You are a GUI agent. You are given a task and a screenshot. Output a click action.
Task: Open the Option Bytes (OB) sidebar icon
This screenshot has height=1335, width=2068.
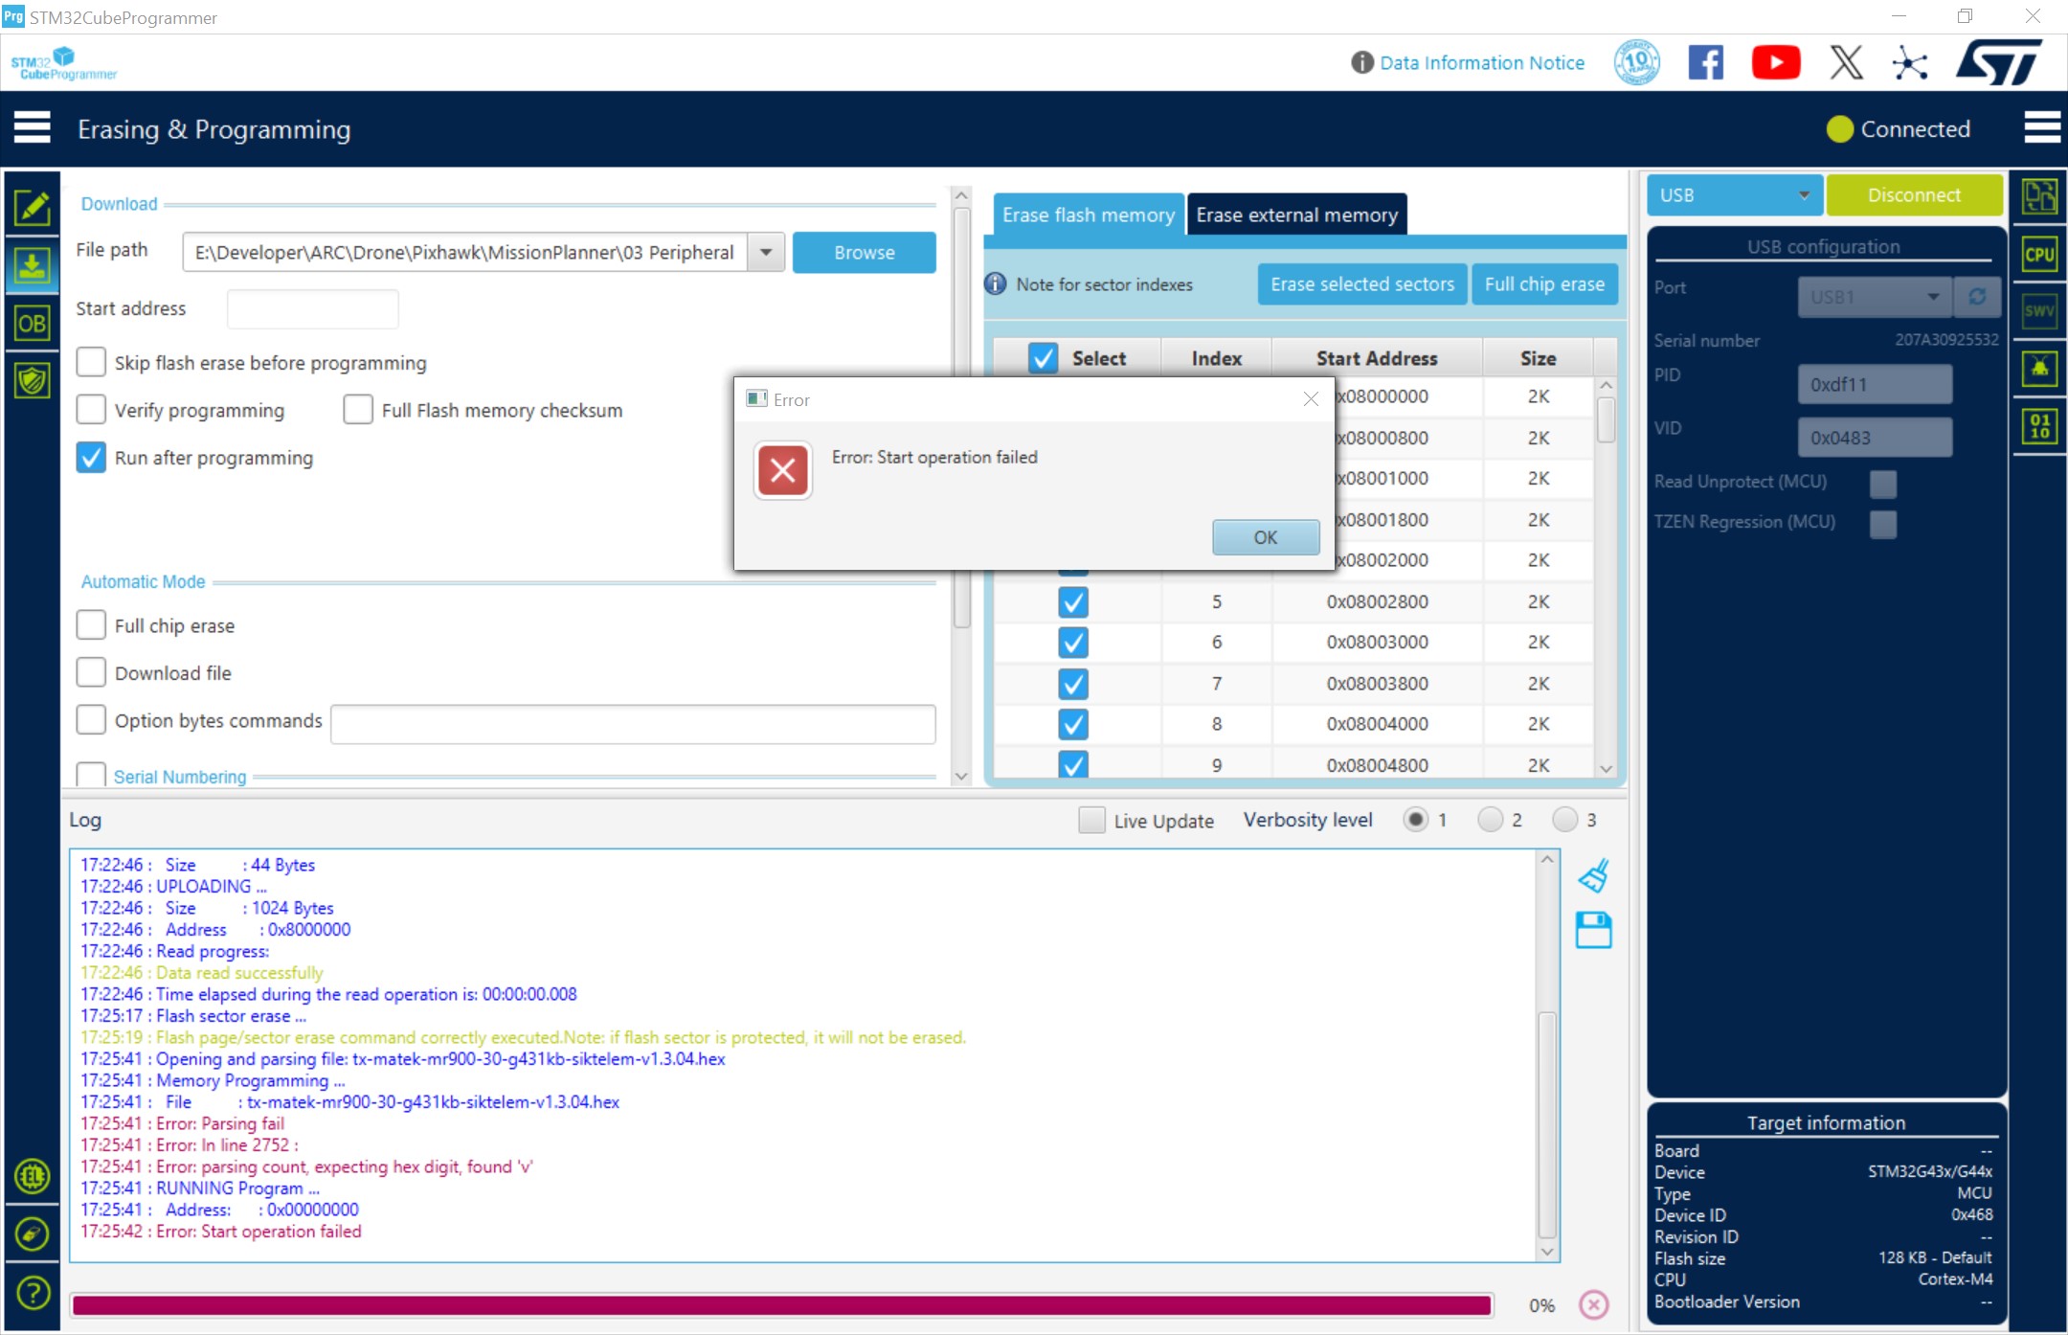(33, 324)
